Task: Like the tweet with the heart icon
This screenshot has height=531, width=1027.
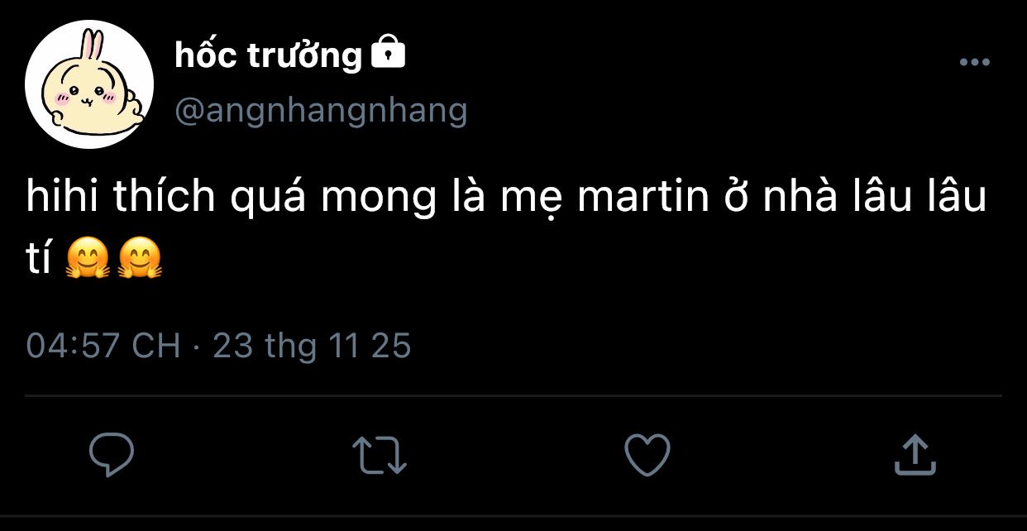Action: (x=646, y=456)
